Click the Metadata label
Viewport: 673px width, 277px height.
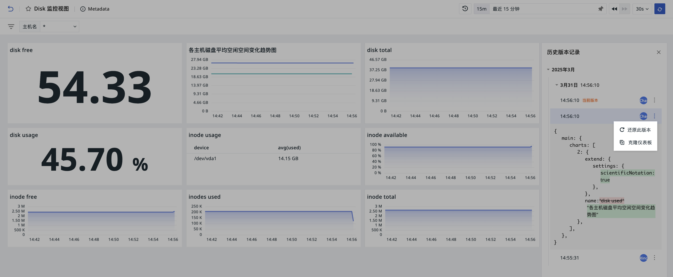(99, 9)
